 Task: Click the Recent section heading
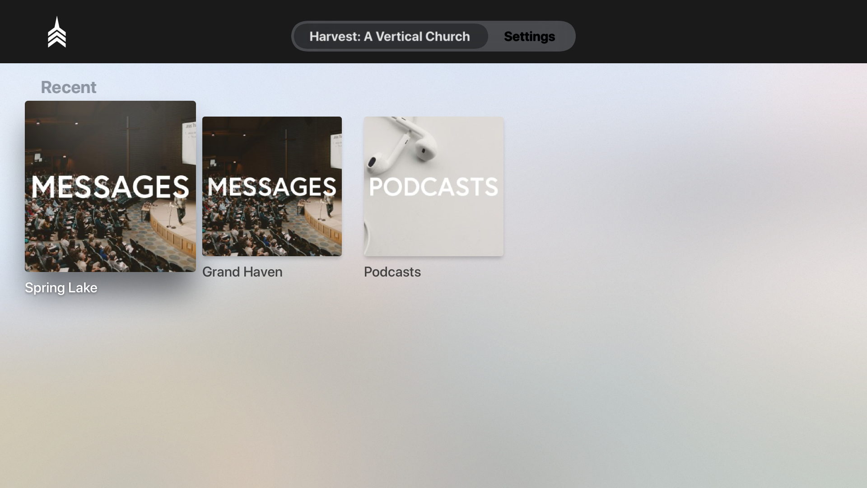[x=69, y=87]
